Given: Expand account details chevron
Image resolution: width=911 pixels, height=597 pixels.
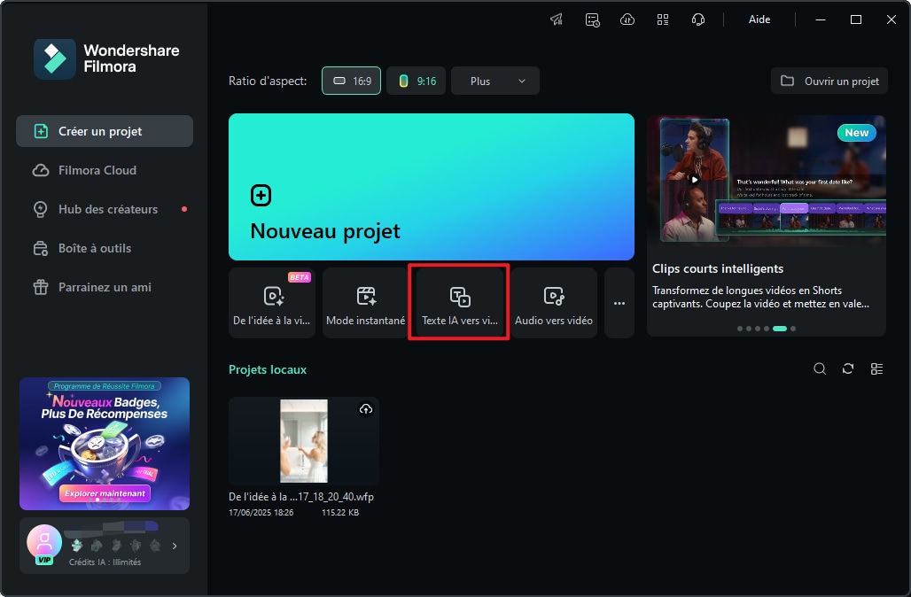Looking at the screenshot, I should click(x=175, y=546).
